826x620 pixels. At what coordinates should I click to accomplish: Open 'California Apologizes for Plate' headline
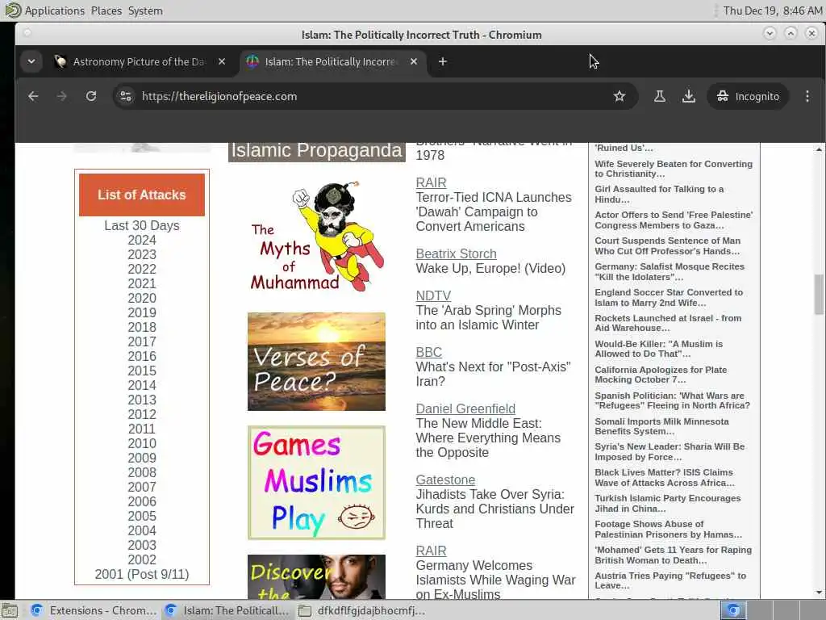(x=661, y=375)
